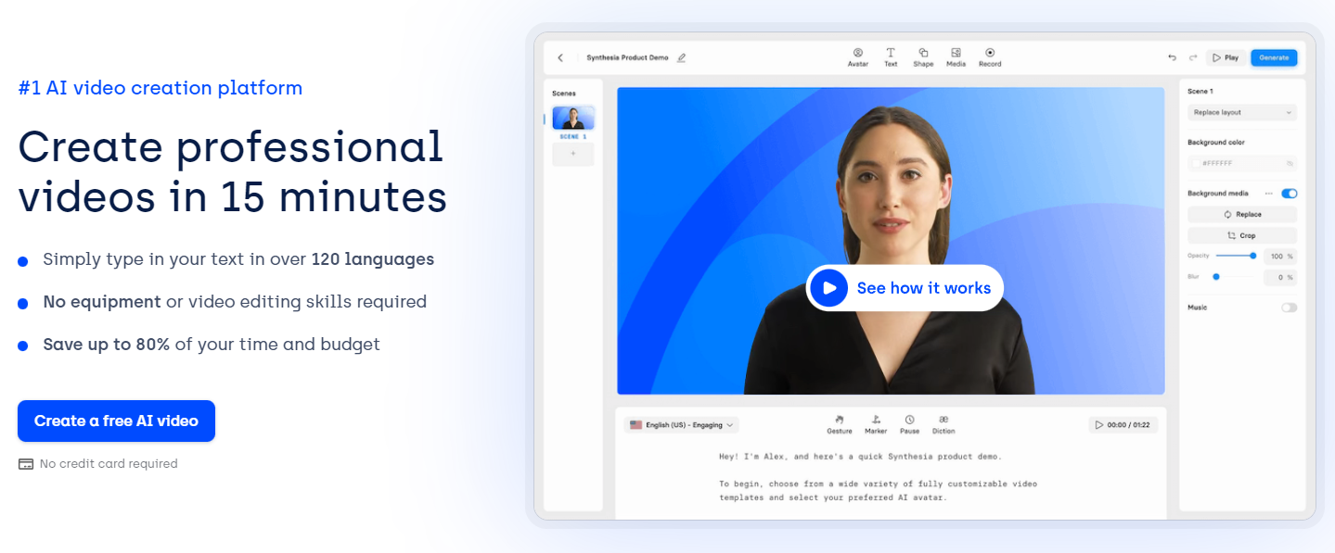
Task: Click the redo arrow
Action: (x=1193, y=57)
